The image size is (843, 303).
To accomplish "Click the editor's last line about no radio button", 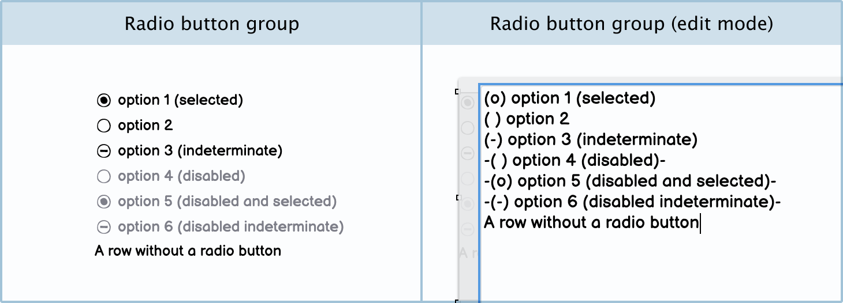I will (x=591, y=223).
